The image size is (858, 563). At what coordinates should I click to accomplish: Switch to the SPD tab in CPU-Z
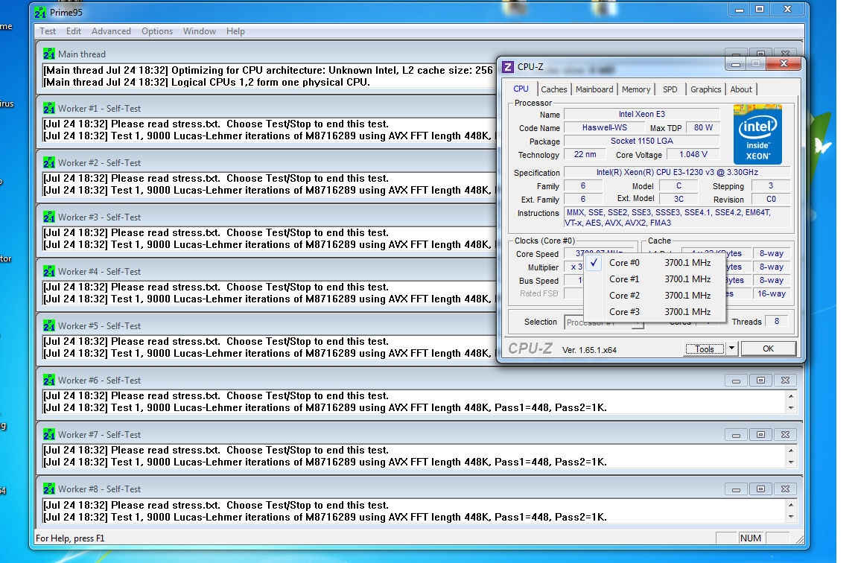click(x=670, y=89)
